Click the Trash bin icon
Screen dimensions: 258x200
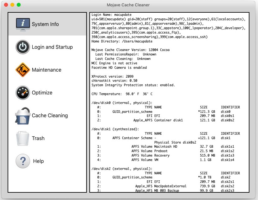23,138
